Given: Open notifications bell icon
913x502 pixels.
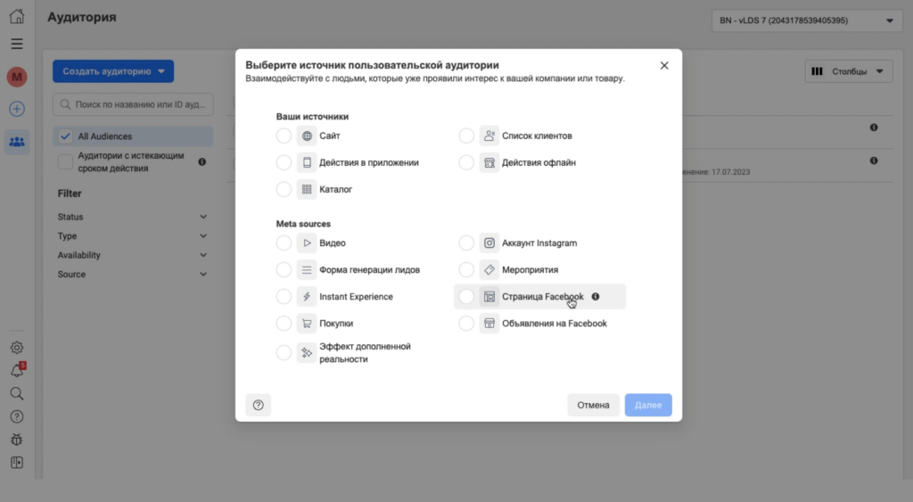Looking at the screenshot, I should coord(17,370).
